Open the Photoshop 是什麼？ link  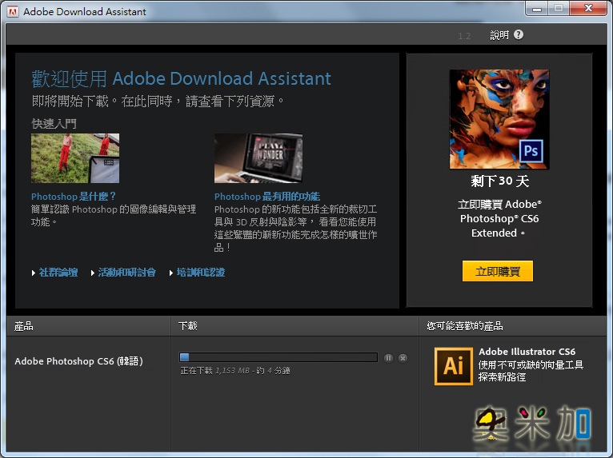[74, 197]
